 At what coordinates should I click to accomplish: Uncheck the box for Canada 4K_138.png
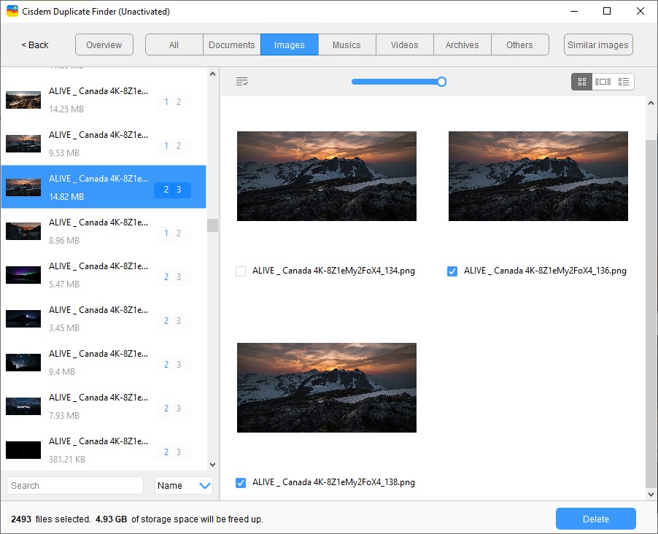(x=241, y=483)
